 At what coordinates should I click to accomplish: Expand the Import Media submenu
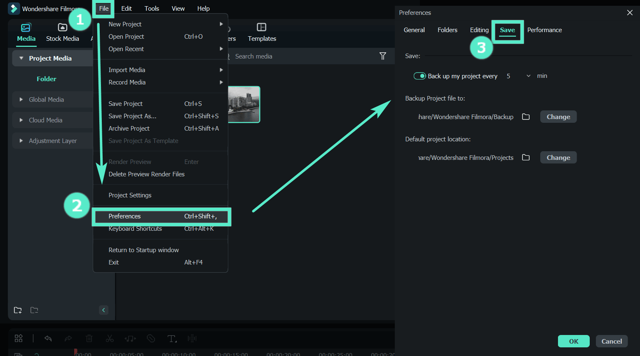221,70
